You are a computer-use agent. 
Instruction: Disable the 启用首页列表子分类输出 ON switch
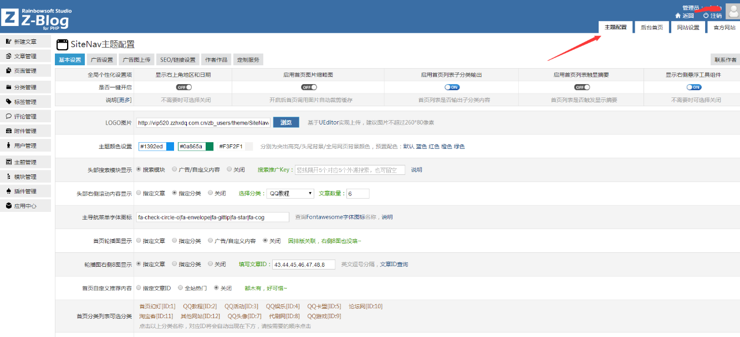(x=452, y=87)
